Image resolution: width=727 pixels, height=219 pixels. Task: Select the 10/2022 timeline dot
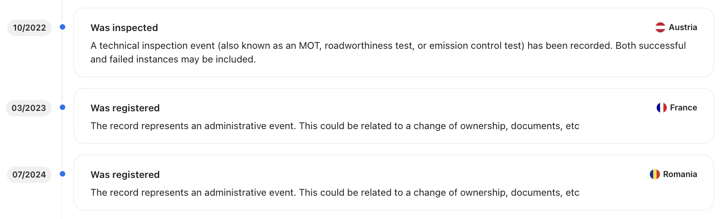click(x=63, y=27)
